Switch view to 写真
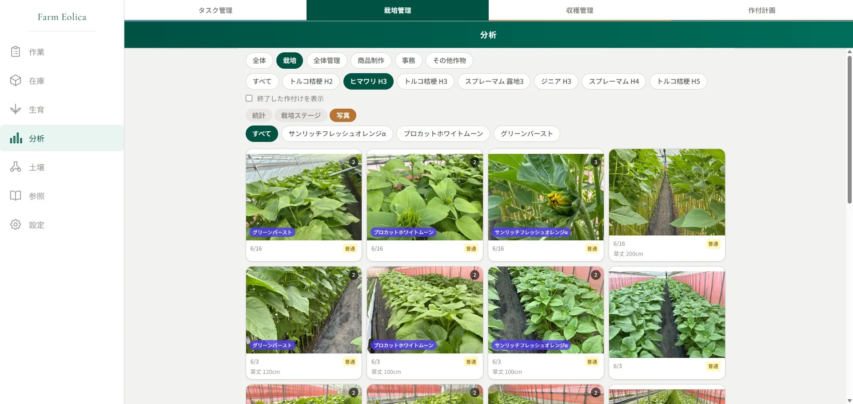853x404 pixels. tap(343, 115)
